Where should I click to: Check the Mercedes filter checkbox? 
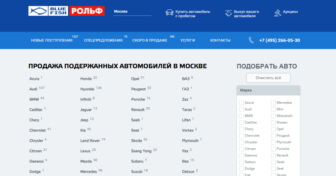pos(273,103)
